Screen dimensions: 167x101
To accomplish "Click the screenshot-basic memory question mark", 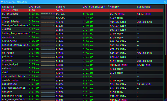I will click(111, 77).
